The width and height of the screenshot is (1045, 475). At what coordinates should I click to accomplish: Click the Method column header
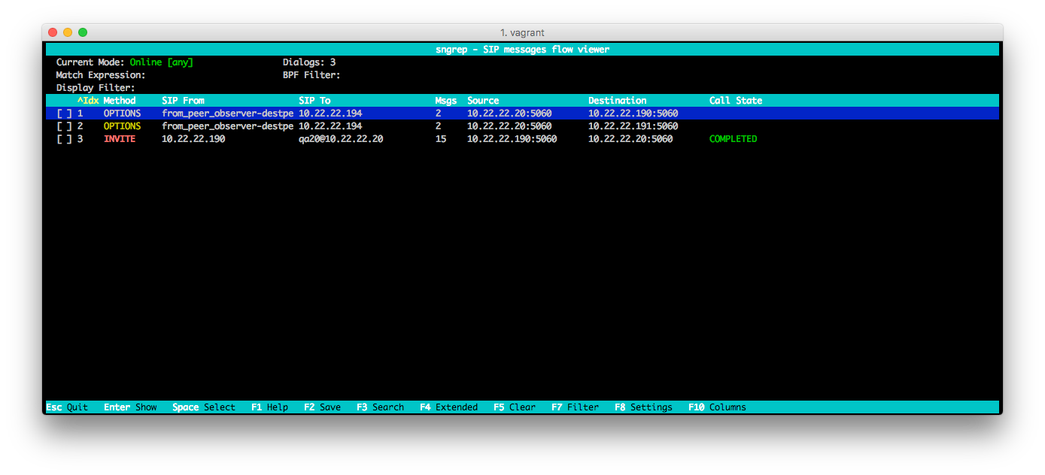click(x=120, y=100)
